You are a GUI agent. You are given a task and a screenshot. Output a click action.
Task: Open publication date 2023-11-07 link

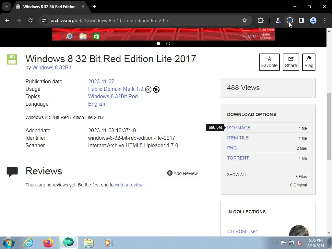pos(101,81)
